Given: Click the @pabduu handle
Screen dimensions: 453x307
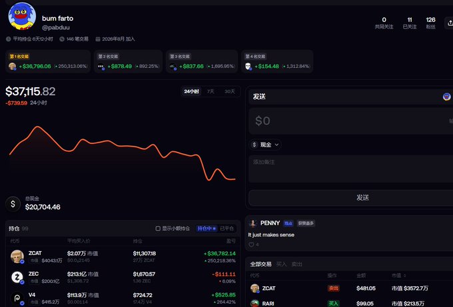Looking at the screenshot, I should coord(56,27).
